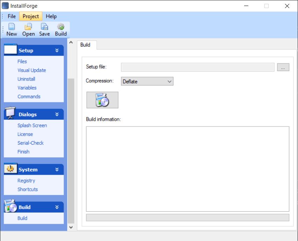The height and width of the screenshot is (241, 298).
Task: Click the Build gear toolbar icon
Action: [x=61, y=27]
